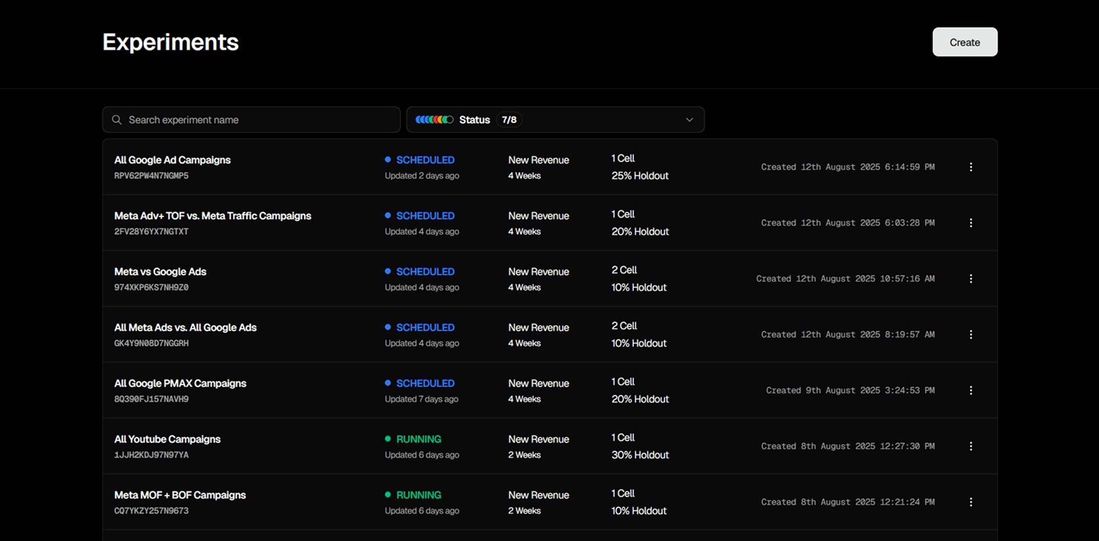Open Meta Adv+ TOF vs. Meta Traffic Campaigns
Image resolution: width=1099 pixels, height=541 pixels.
(x=213, y=216)
